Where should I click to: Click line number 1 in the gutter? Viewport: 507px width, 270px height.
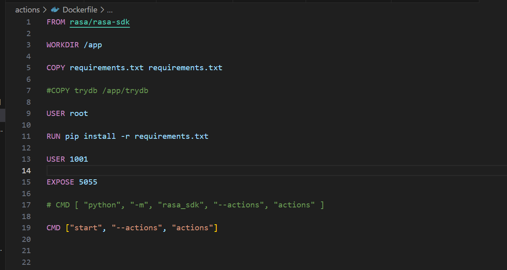pyautogui.click(x=28, y=22)
